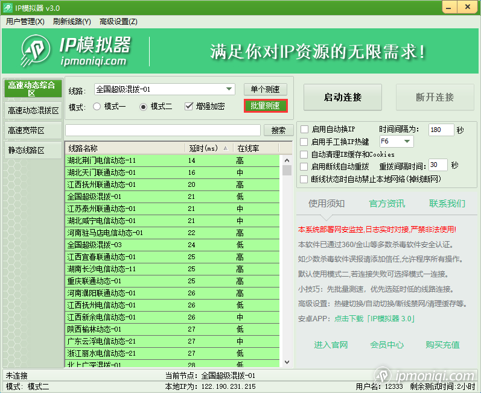
Task: Open the 线路 dropdown list
Action: coord(229,89)
